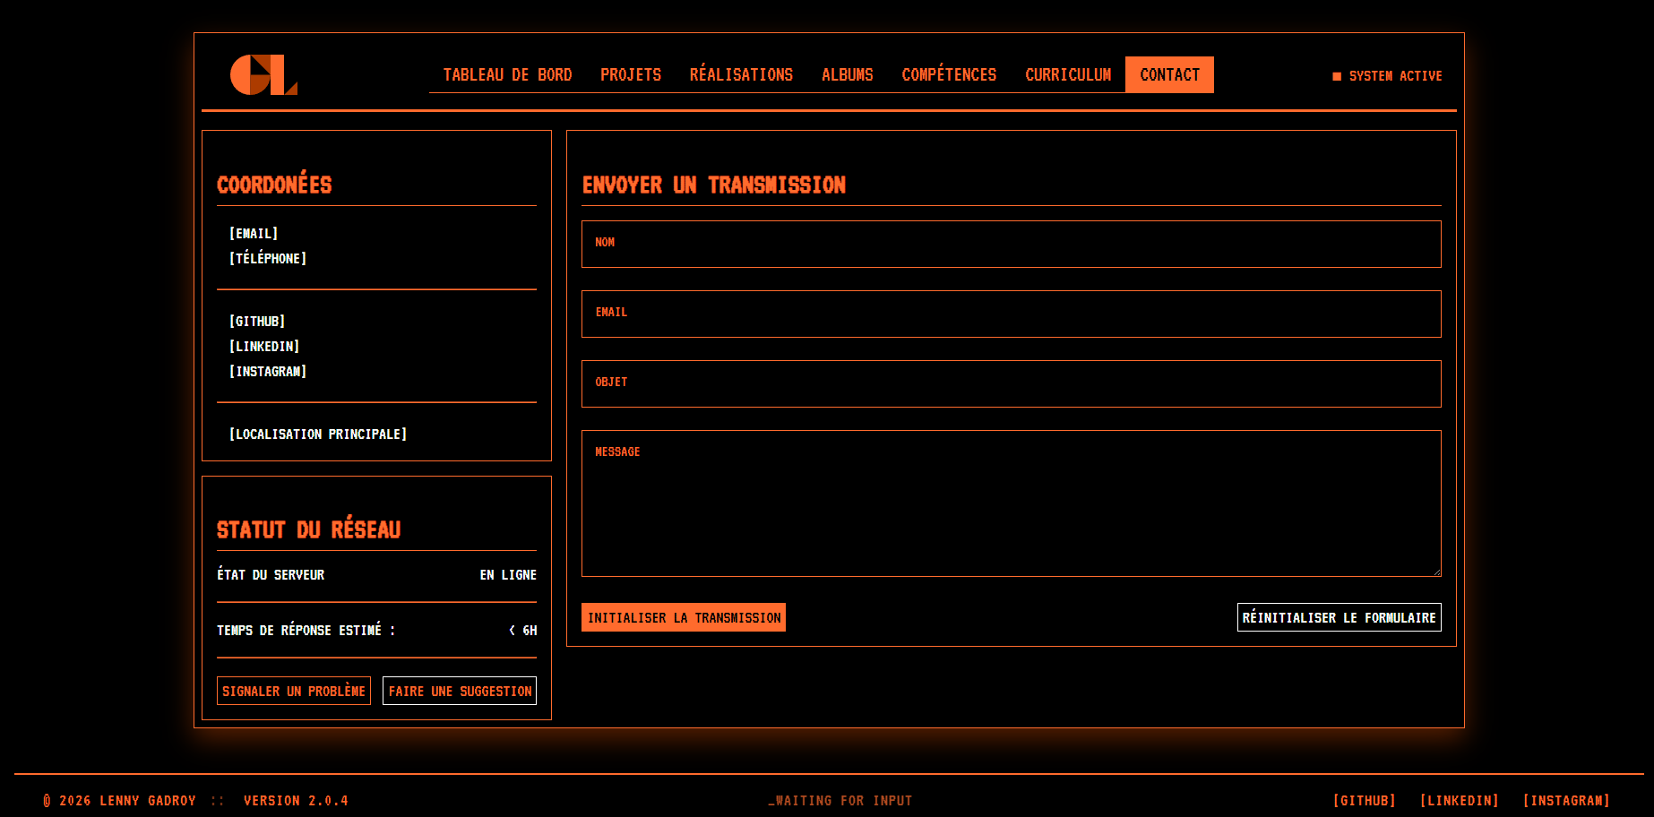Click Initialiser la transmission button

684,617
